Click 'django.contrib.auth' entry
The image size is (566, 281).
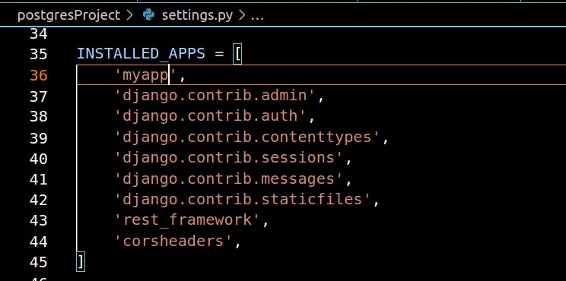click(x=211, y=116)
